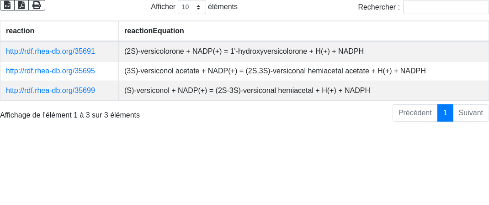Select page 1 in pagination
The height and width of the screenshot is (205, 489).
click(x=445, y=113)
